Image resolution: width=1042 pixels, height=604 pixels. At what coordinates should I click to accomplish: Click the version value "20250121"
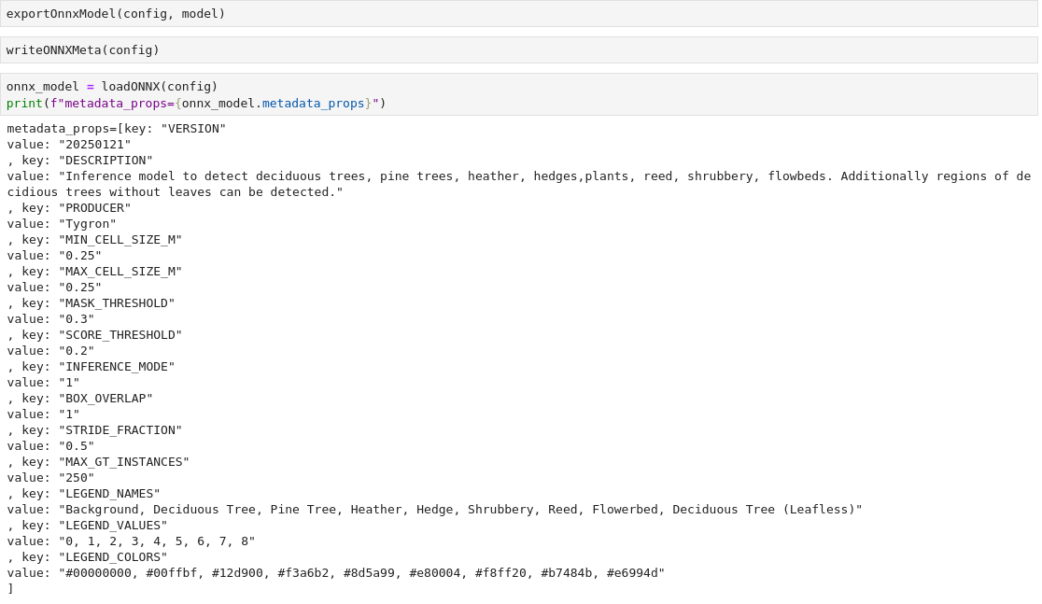[x=93, y=145]
